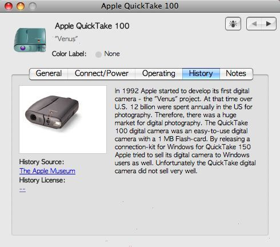This screenshot has width=280, height=247.
Task: Click the "Venus" codename text
Action: coord(66,39)
